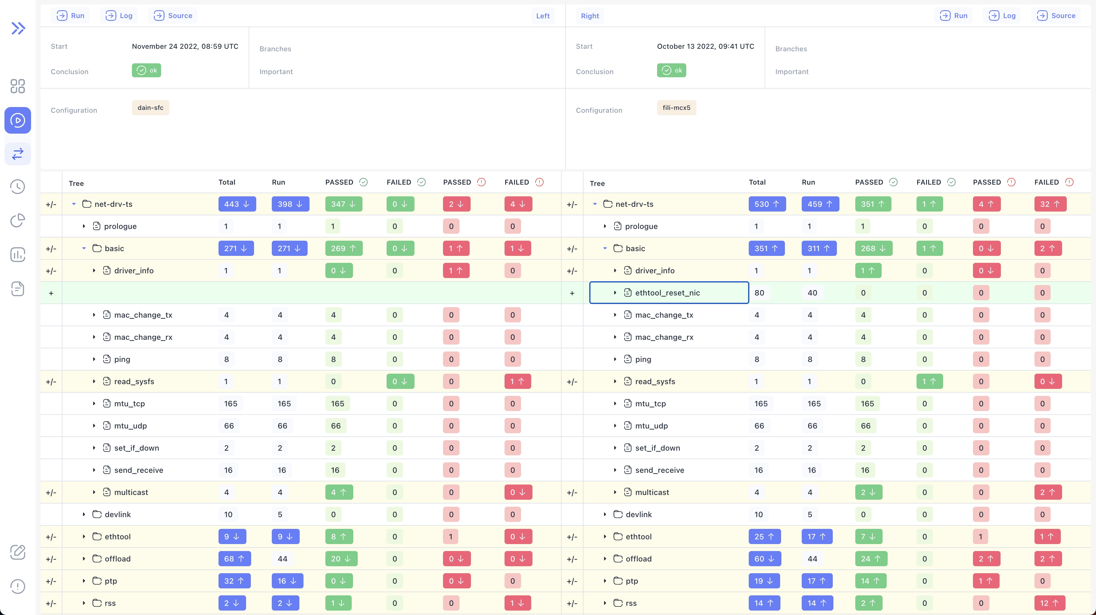Click the alert exclamation icon in sidebar
The image size is (1096, 615).
point(18,586)
